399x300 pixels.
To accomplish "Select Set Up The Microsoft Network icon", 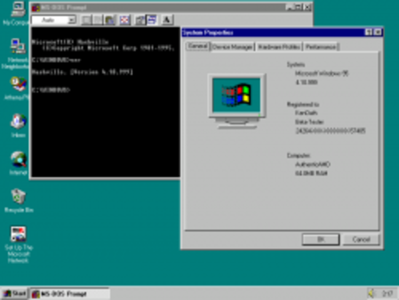I will click(18, 244).
